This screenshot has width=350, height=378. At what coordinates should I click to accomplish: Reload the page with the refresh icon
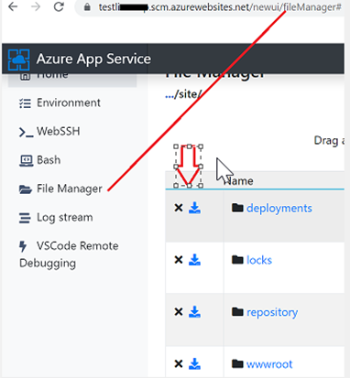[x=59, y=6]
